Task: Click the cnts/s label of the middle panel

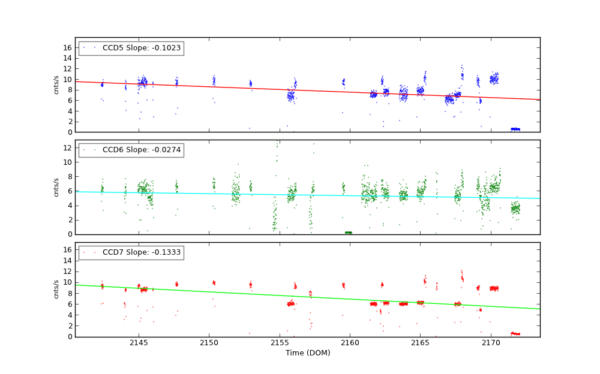Action: [x=56, y=187]
